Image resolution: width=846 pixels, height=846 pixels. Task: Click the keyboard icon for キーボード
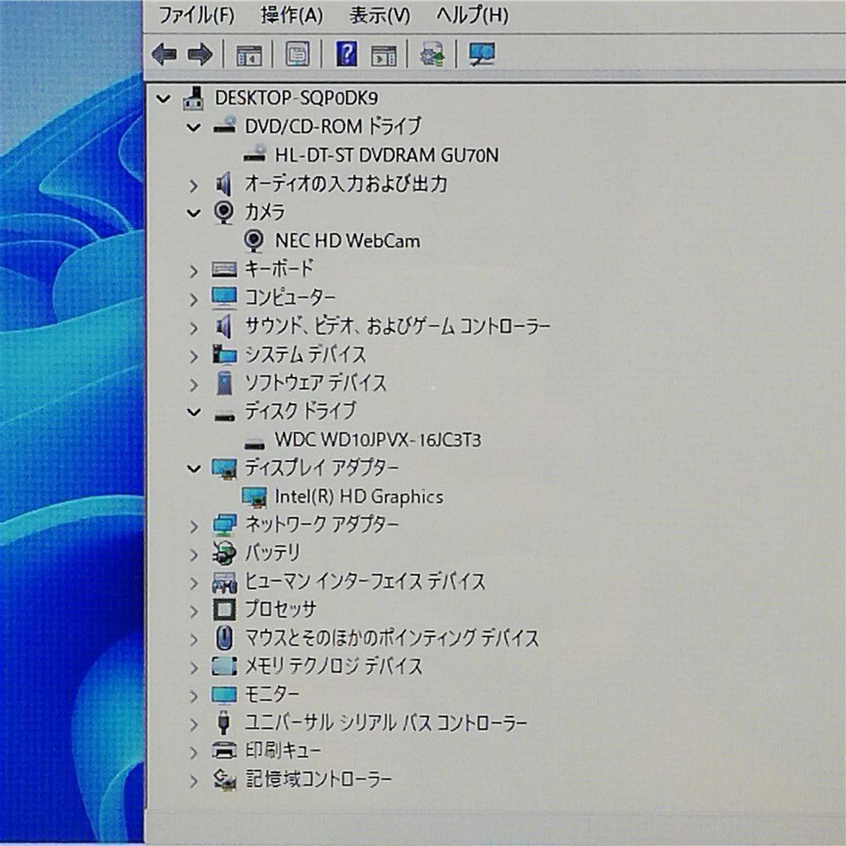click(x=224, y=269)
